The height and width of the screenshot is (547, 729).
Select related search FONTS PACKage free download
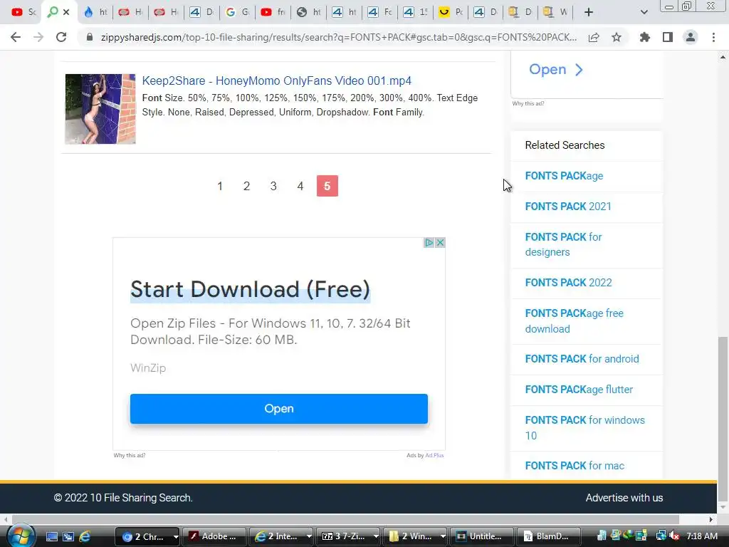click(x=575, y=321)
